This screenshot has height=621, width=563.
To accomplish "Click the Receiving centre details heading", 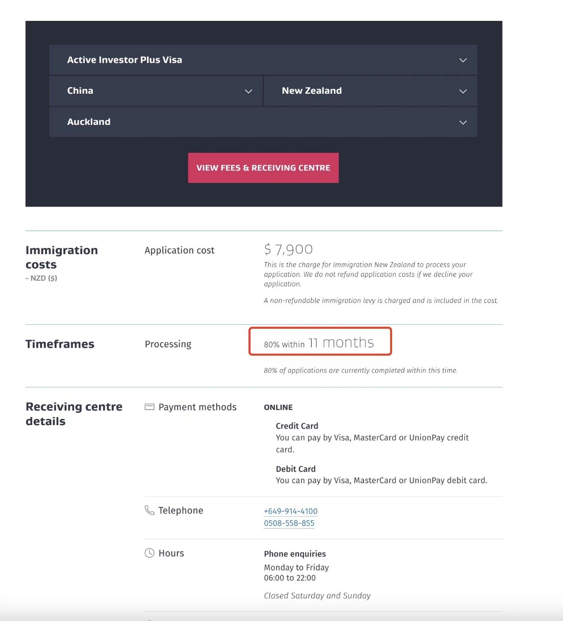I will [x=74, y=414].
